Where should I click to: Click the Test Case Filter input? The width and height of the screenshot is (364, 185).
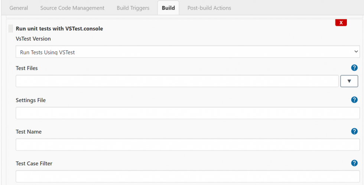(x=188, y=176)
